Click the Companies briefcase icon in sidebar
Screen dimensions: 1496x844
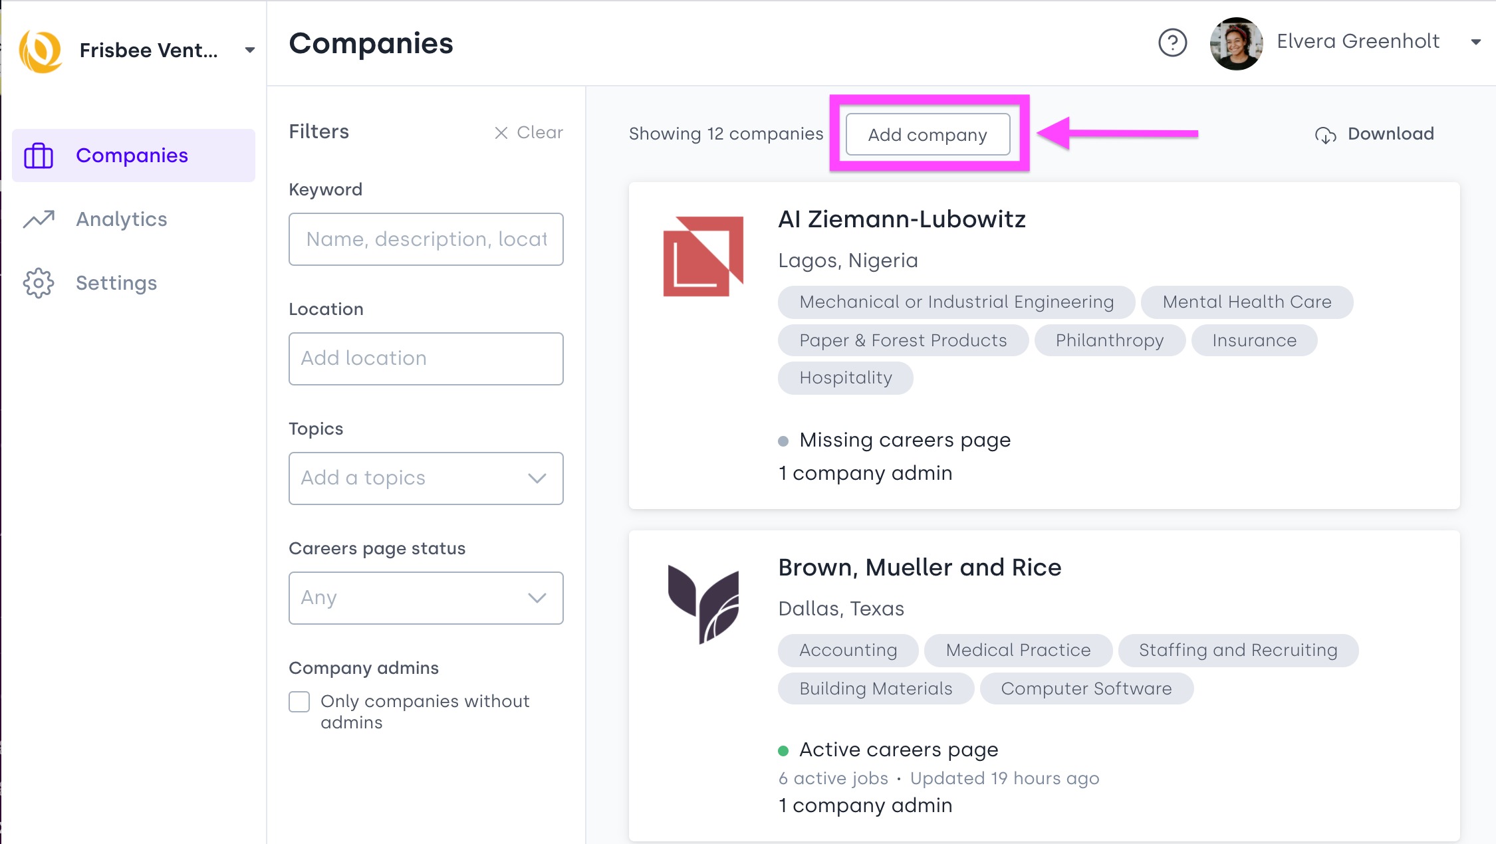tap(39, 156)
